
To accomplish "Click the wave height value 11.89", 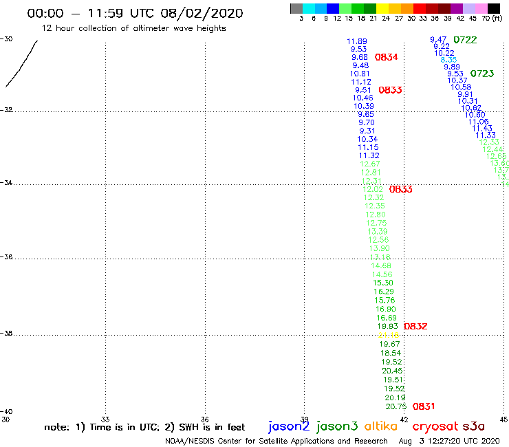I will click(x=357, y=41).
